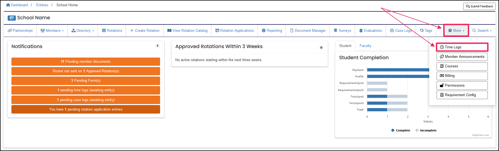
Task: Click Reporting in the navigation bar
Action: tap(272, 30)
